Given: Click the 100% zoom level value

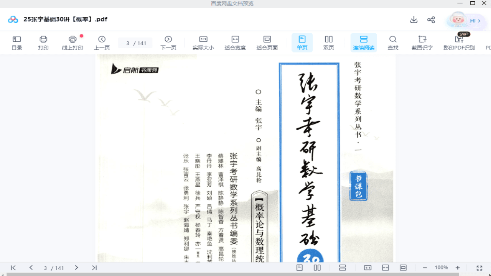Looking at the screenshot, I should 442,268.
